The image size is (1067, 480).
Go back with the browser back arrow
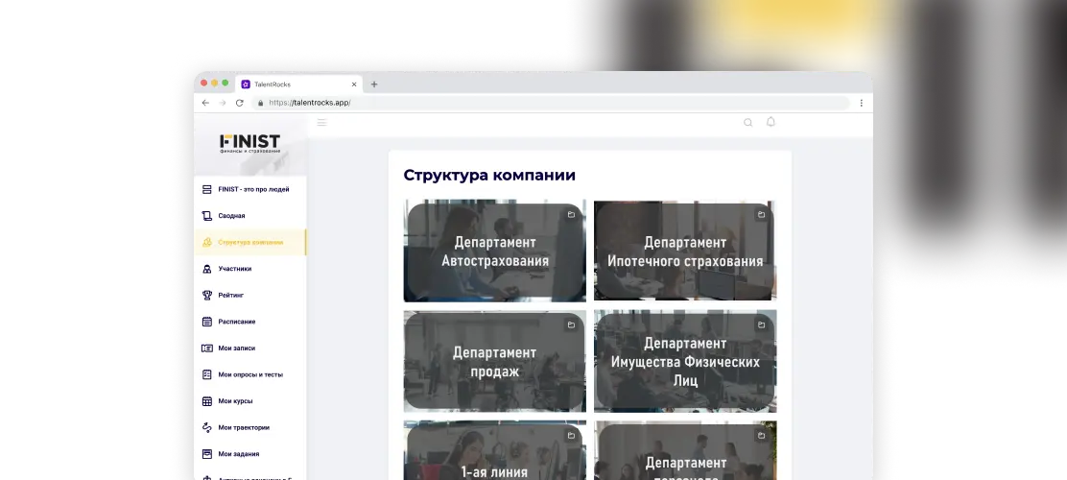205,103
